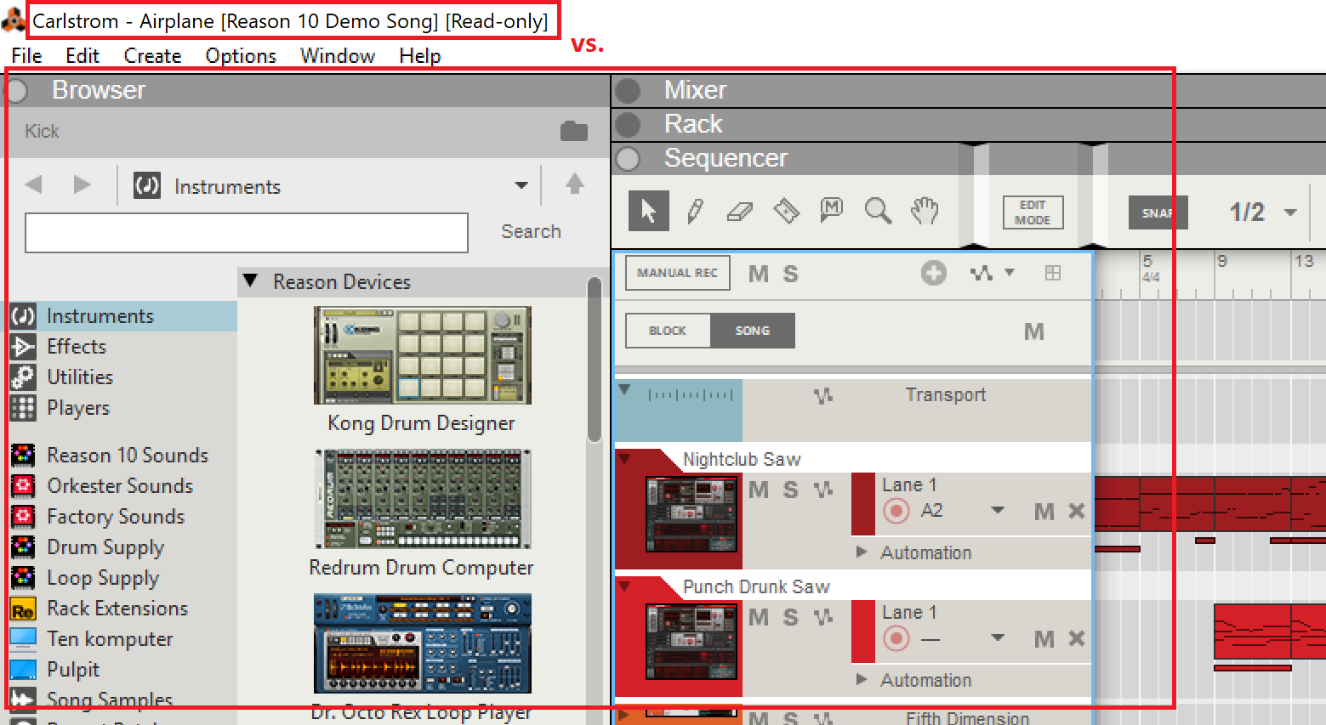
Task: Click the Edit Mode button
Action: [1033, 212]
